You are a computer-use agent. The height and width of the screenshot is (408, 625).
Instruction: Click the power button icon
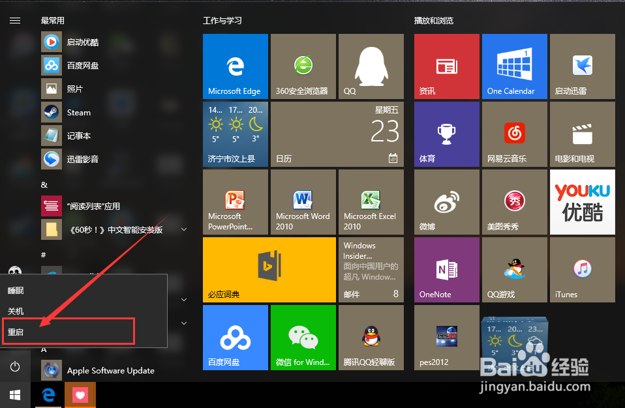tap(15, 366)
